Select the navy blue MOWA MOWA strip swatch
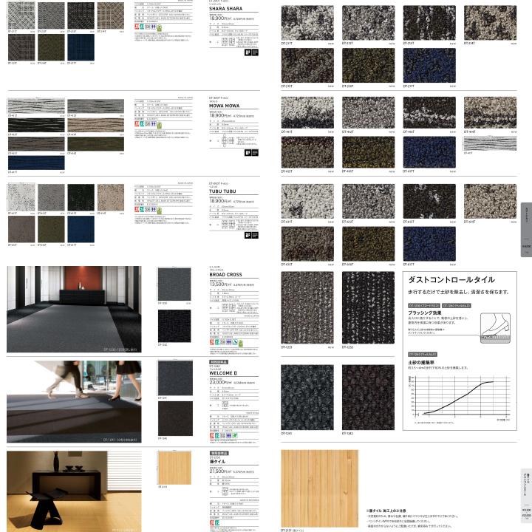The width and height of the screenshot is (532, 532). (36, 163)
